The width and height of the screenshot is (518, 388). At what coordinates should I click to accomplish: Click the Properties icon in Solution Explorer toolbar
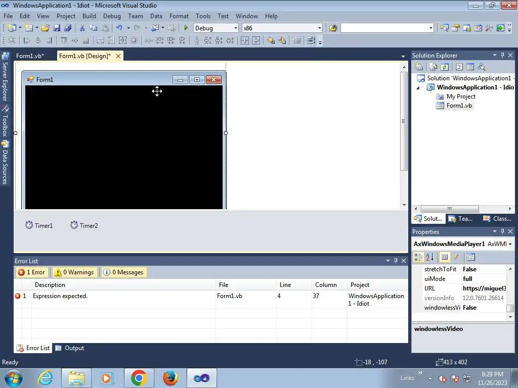[419, 67]
